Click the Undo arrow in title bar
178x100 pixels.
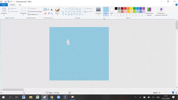click(8, 2)
